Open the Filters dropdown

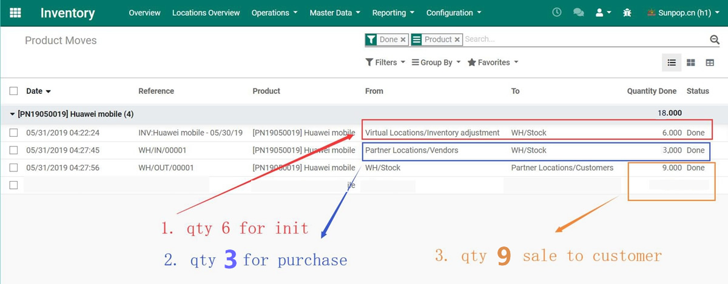385,62
